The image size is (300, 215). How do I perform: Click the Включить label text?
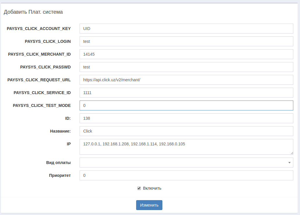tap(152, 188)
